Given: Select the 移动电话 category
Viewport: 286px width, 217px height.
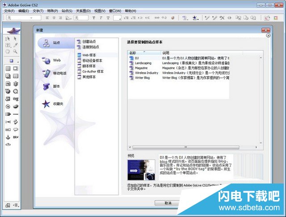Looking at the screenshot, I should click(55, 73).
